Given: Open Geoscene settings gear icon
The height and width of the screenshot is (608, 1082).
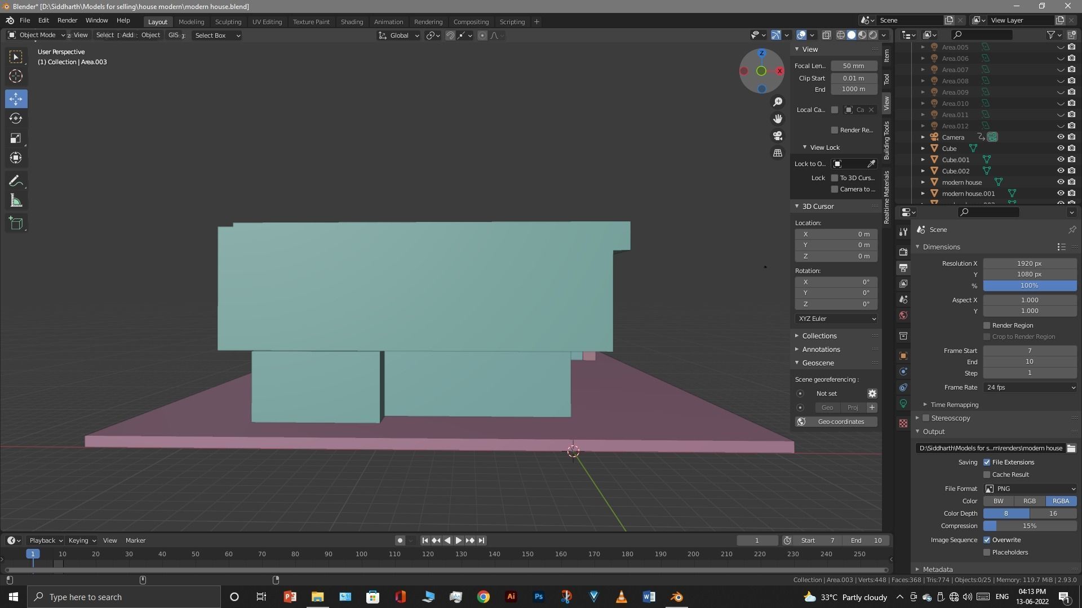Looking at the screenshot, I should coord(872,394).
